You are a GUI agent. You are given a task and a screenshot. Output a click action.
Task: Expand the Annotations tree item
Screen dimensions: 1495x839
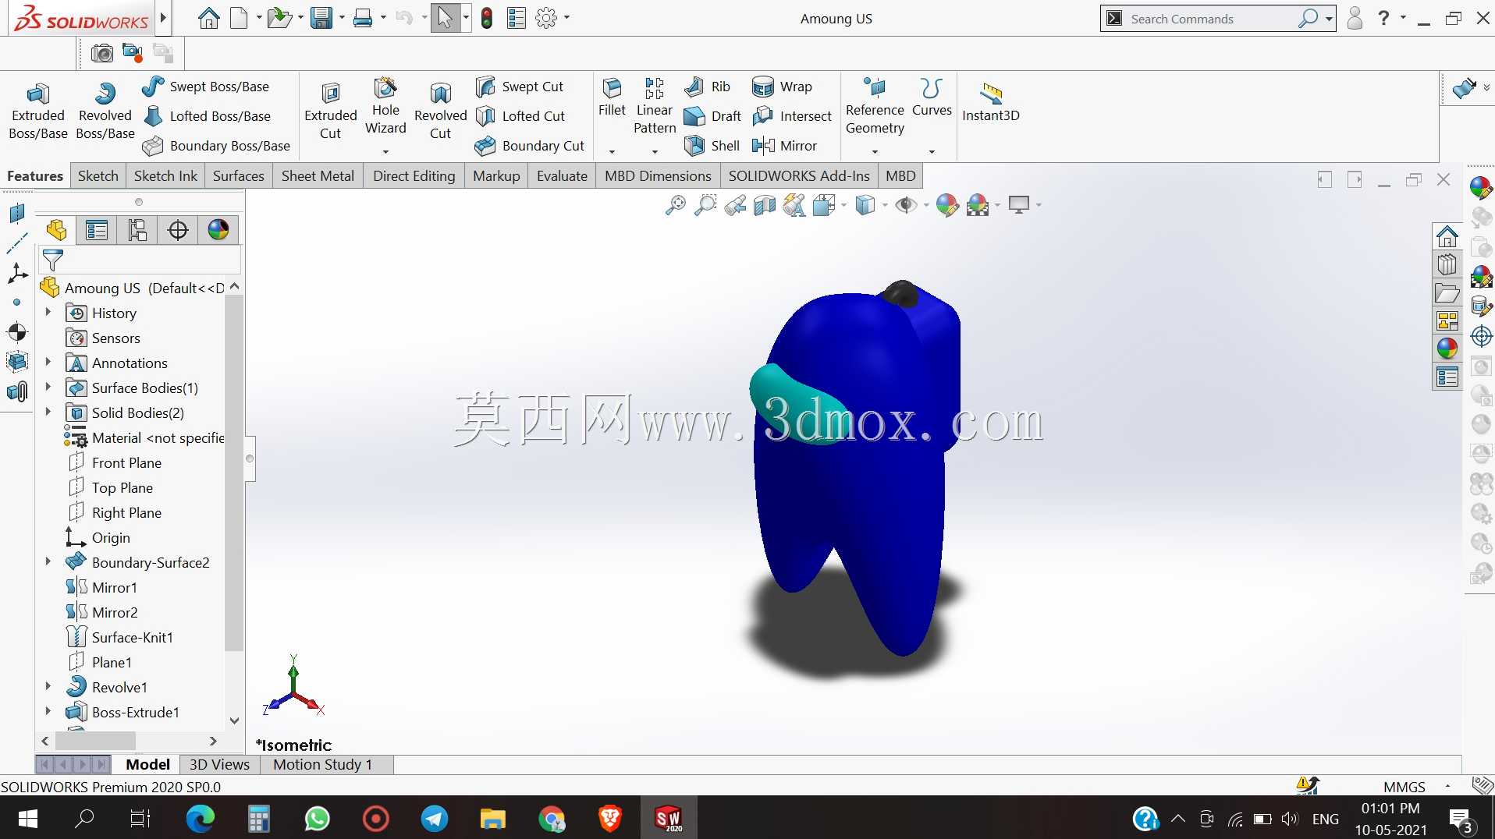[48, 362]
